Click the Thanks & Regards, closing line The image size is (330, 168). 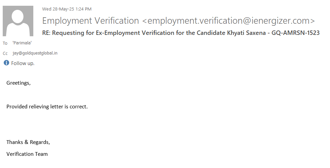pos(28,142)
